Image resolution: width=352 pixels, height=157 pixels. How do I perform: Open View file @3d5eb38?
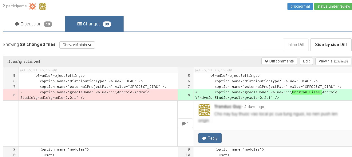click(x=333, y=61)
